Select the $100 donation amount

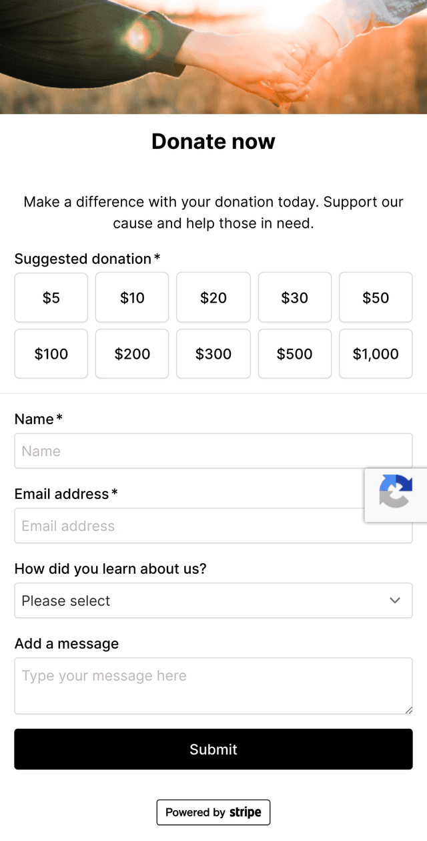click(51, 353)
